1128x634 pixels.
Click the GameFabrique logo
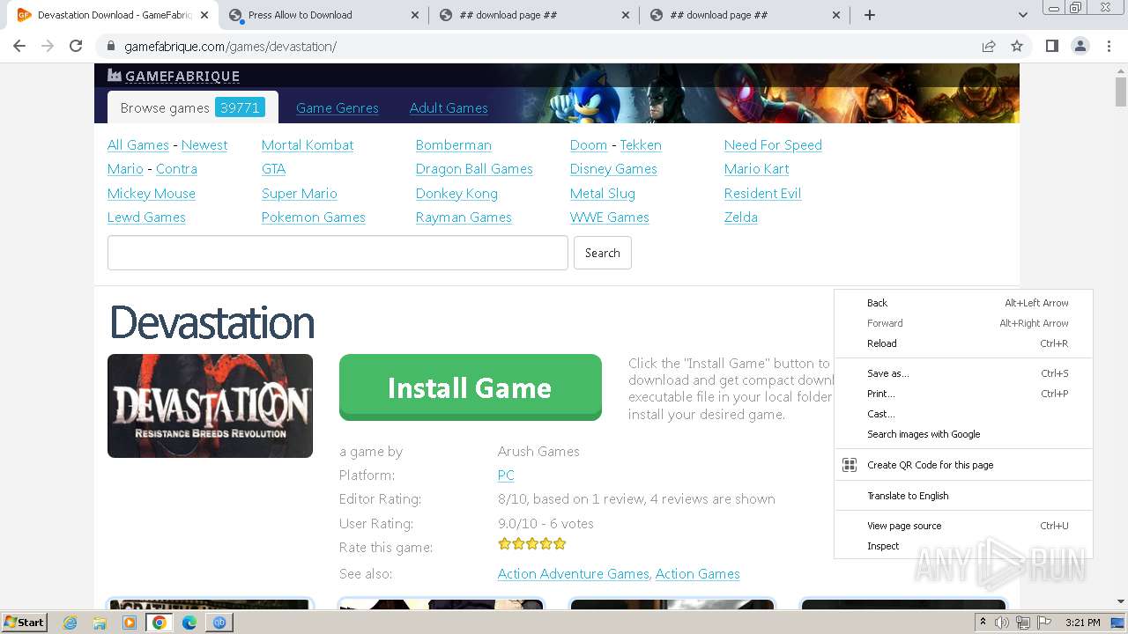(x=174, y=76)
